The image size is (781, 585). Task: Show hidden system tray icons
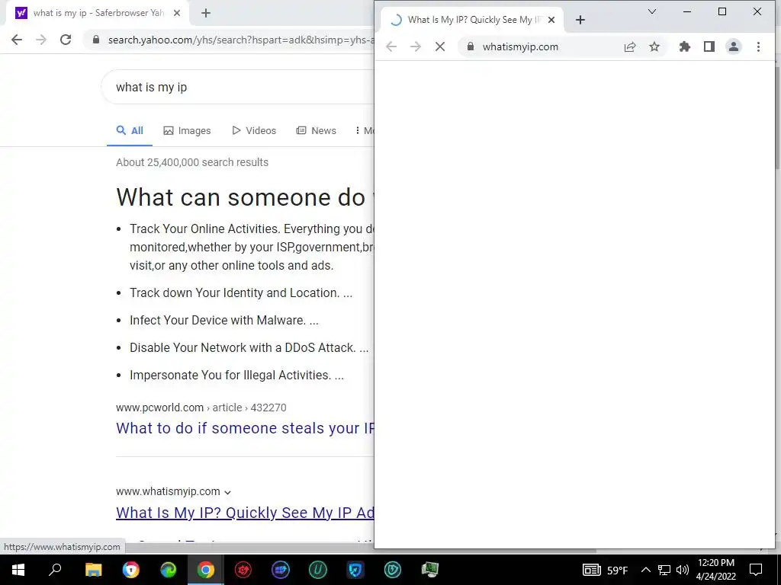pos(645,570)
